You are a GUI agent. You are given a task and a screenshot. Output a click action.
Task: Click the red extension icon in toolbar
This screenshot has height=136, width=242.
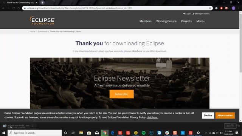point(221,8)
